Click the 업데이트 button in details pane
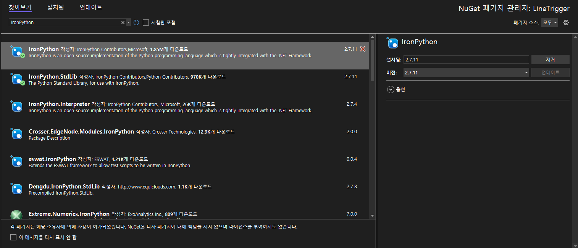 (550, 72)
